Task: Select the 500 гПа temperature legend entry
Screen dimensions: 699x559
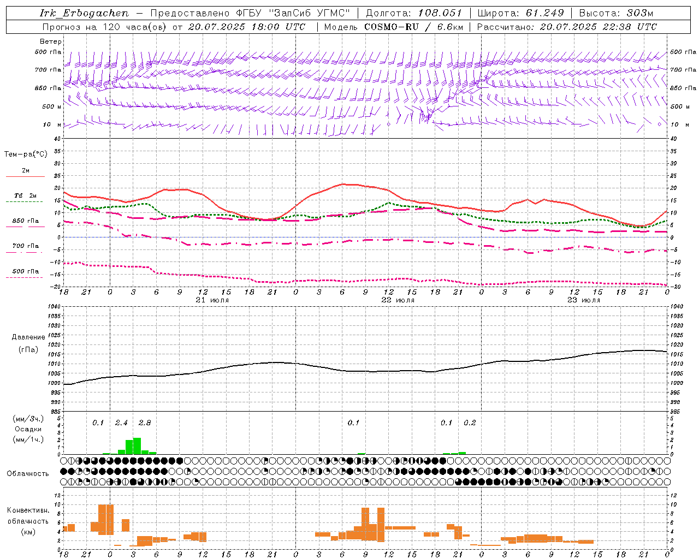Action: click(x=25, y=271)
